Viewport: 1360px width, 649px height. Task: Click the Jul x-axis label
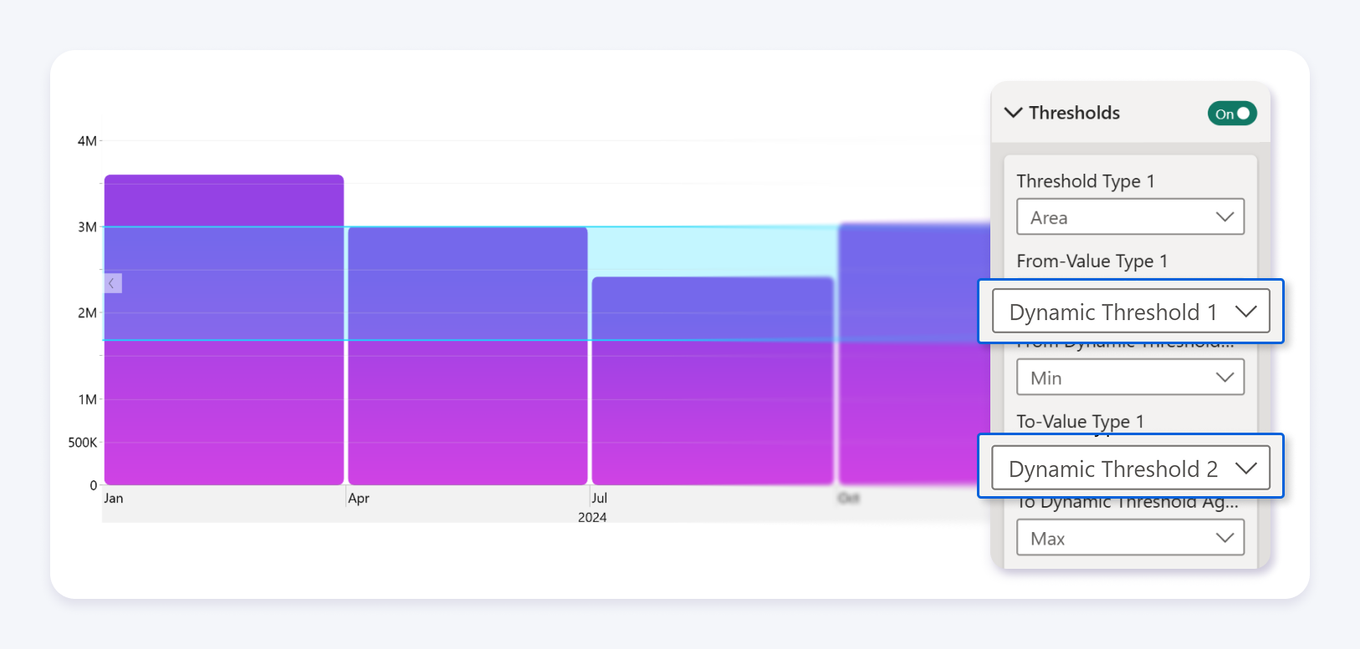(x=600, y=499)
